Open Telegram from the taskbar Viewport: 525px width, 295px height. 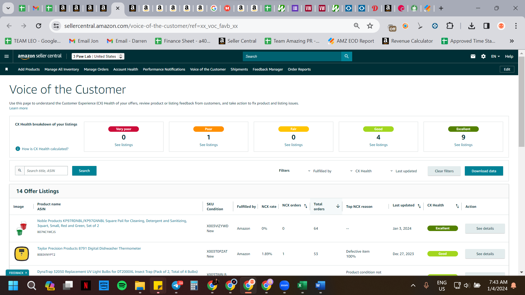tap(176, 285)
